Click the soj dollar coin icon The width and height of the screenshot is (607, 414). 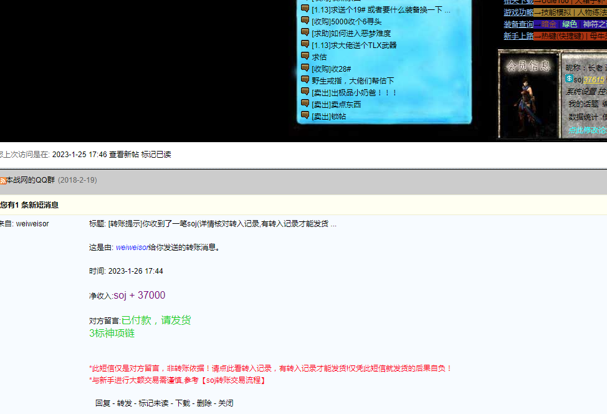(x=569, y=79)
